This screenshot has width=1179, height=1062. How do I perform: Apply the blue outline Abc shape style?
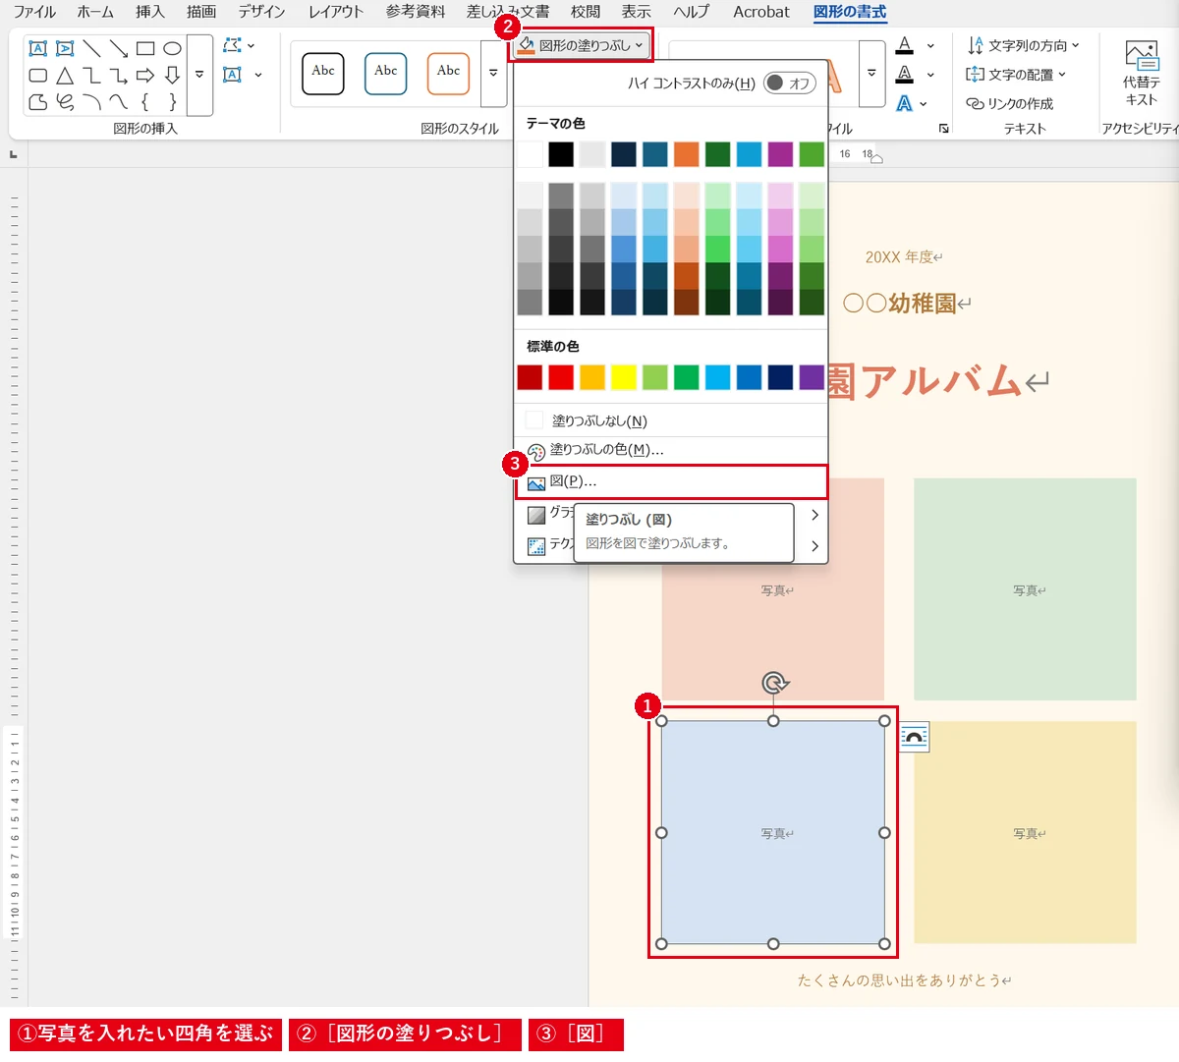tap(386, 74)
